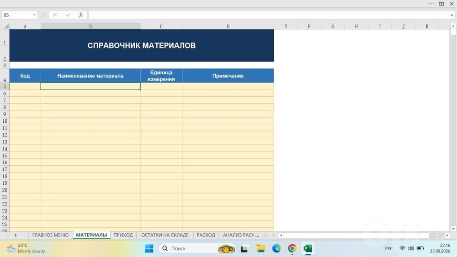Click the Наименование материала header cell
Screen dimensions: 457x257
[90, 76]
